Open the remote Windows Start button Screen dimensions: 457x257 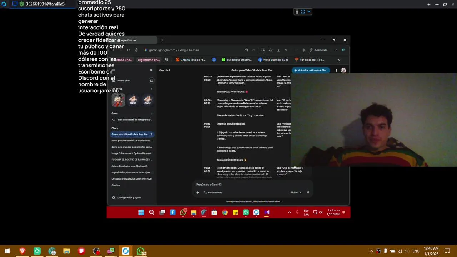141,213
